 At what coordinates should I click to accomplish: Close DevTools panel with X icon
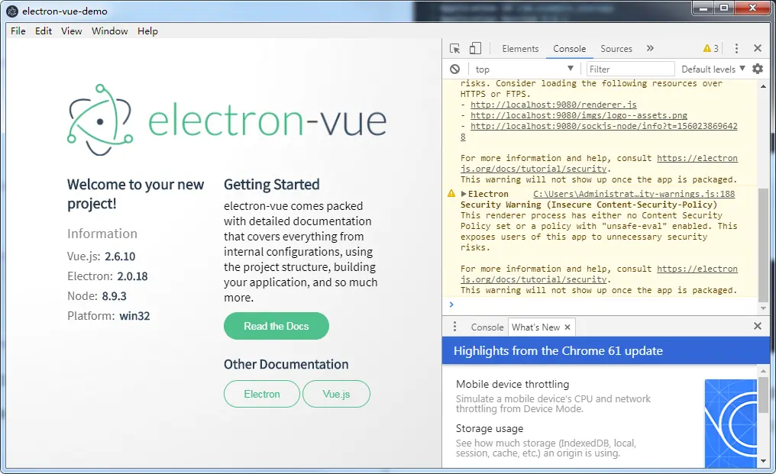pyautogui.click(x=758, y=48)
